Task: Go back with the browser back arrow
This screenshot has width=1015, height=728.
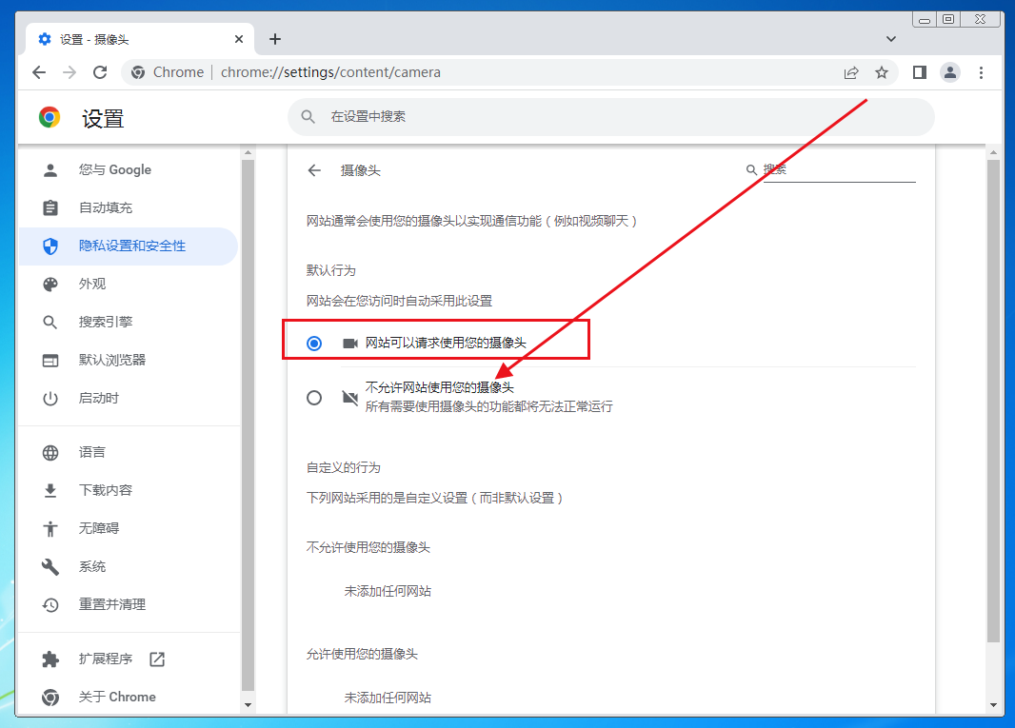Action: click(39, 72)
